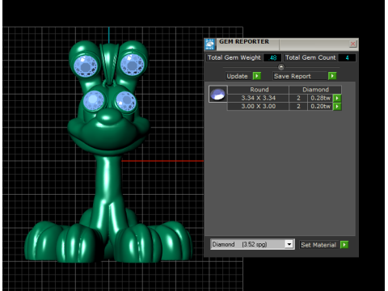The height and width of the screenshot is (291, 388).
Task: Click the 0.20tw weight cell
Action: (320, 106)
